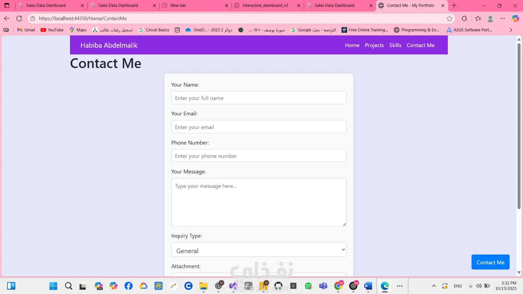Open Facebook from the taskbar
The width and height of the screenshot is (523, 294).
pyautogui.click(x=128, y=286)
